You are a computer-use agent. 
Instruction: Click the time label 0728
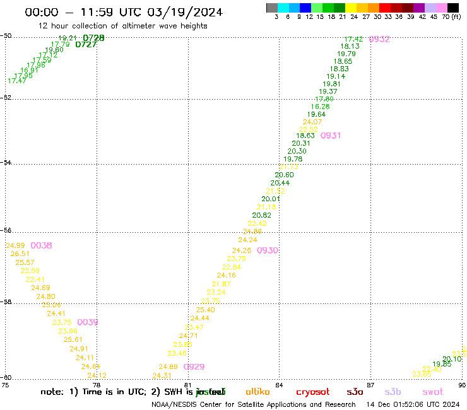tap(93, 38)
